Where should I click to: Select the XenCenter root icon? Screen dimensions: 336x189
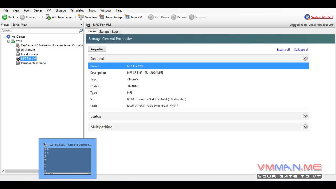[x=8, y=36]
